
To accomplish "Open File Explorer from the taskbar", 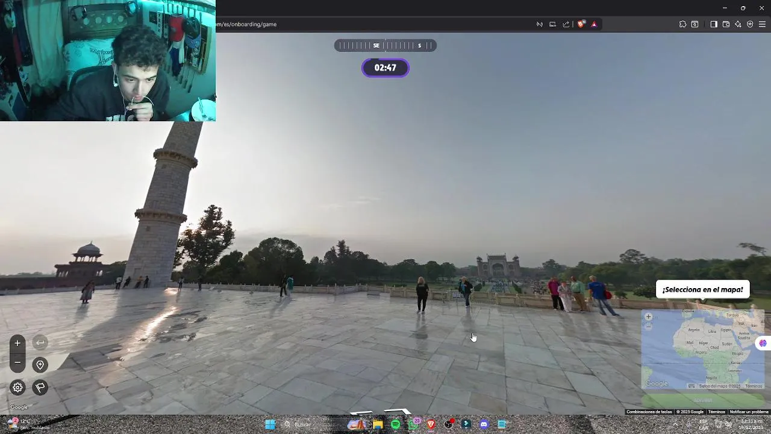I will pyautogui.click(x=378, y=424).
